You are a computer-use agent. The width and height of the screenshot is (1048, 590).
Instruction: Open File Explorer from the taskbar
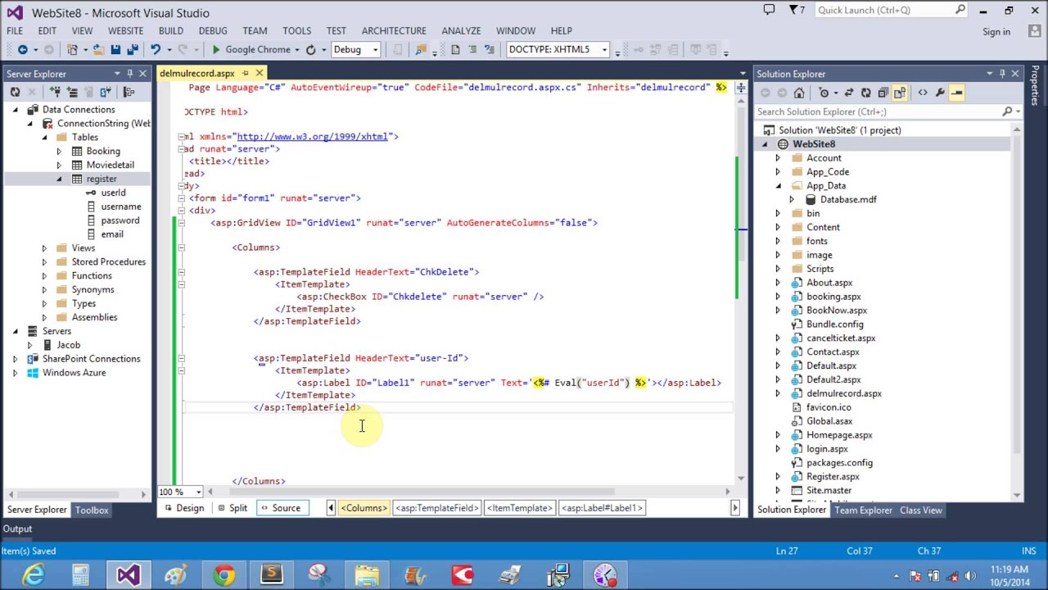[x=367, y=575]
